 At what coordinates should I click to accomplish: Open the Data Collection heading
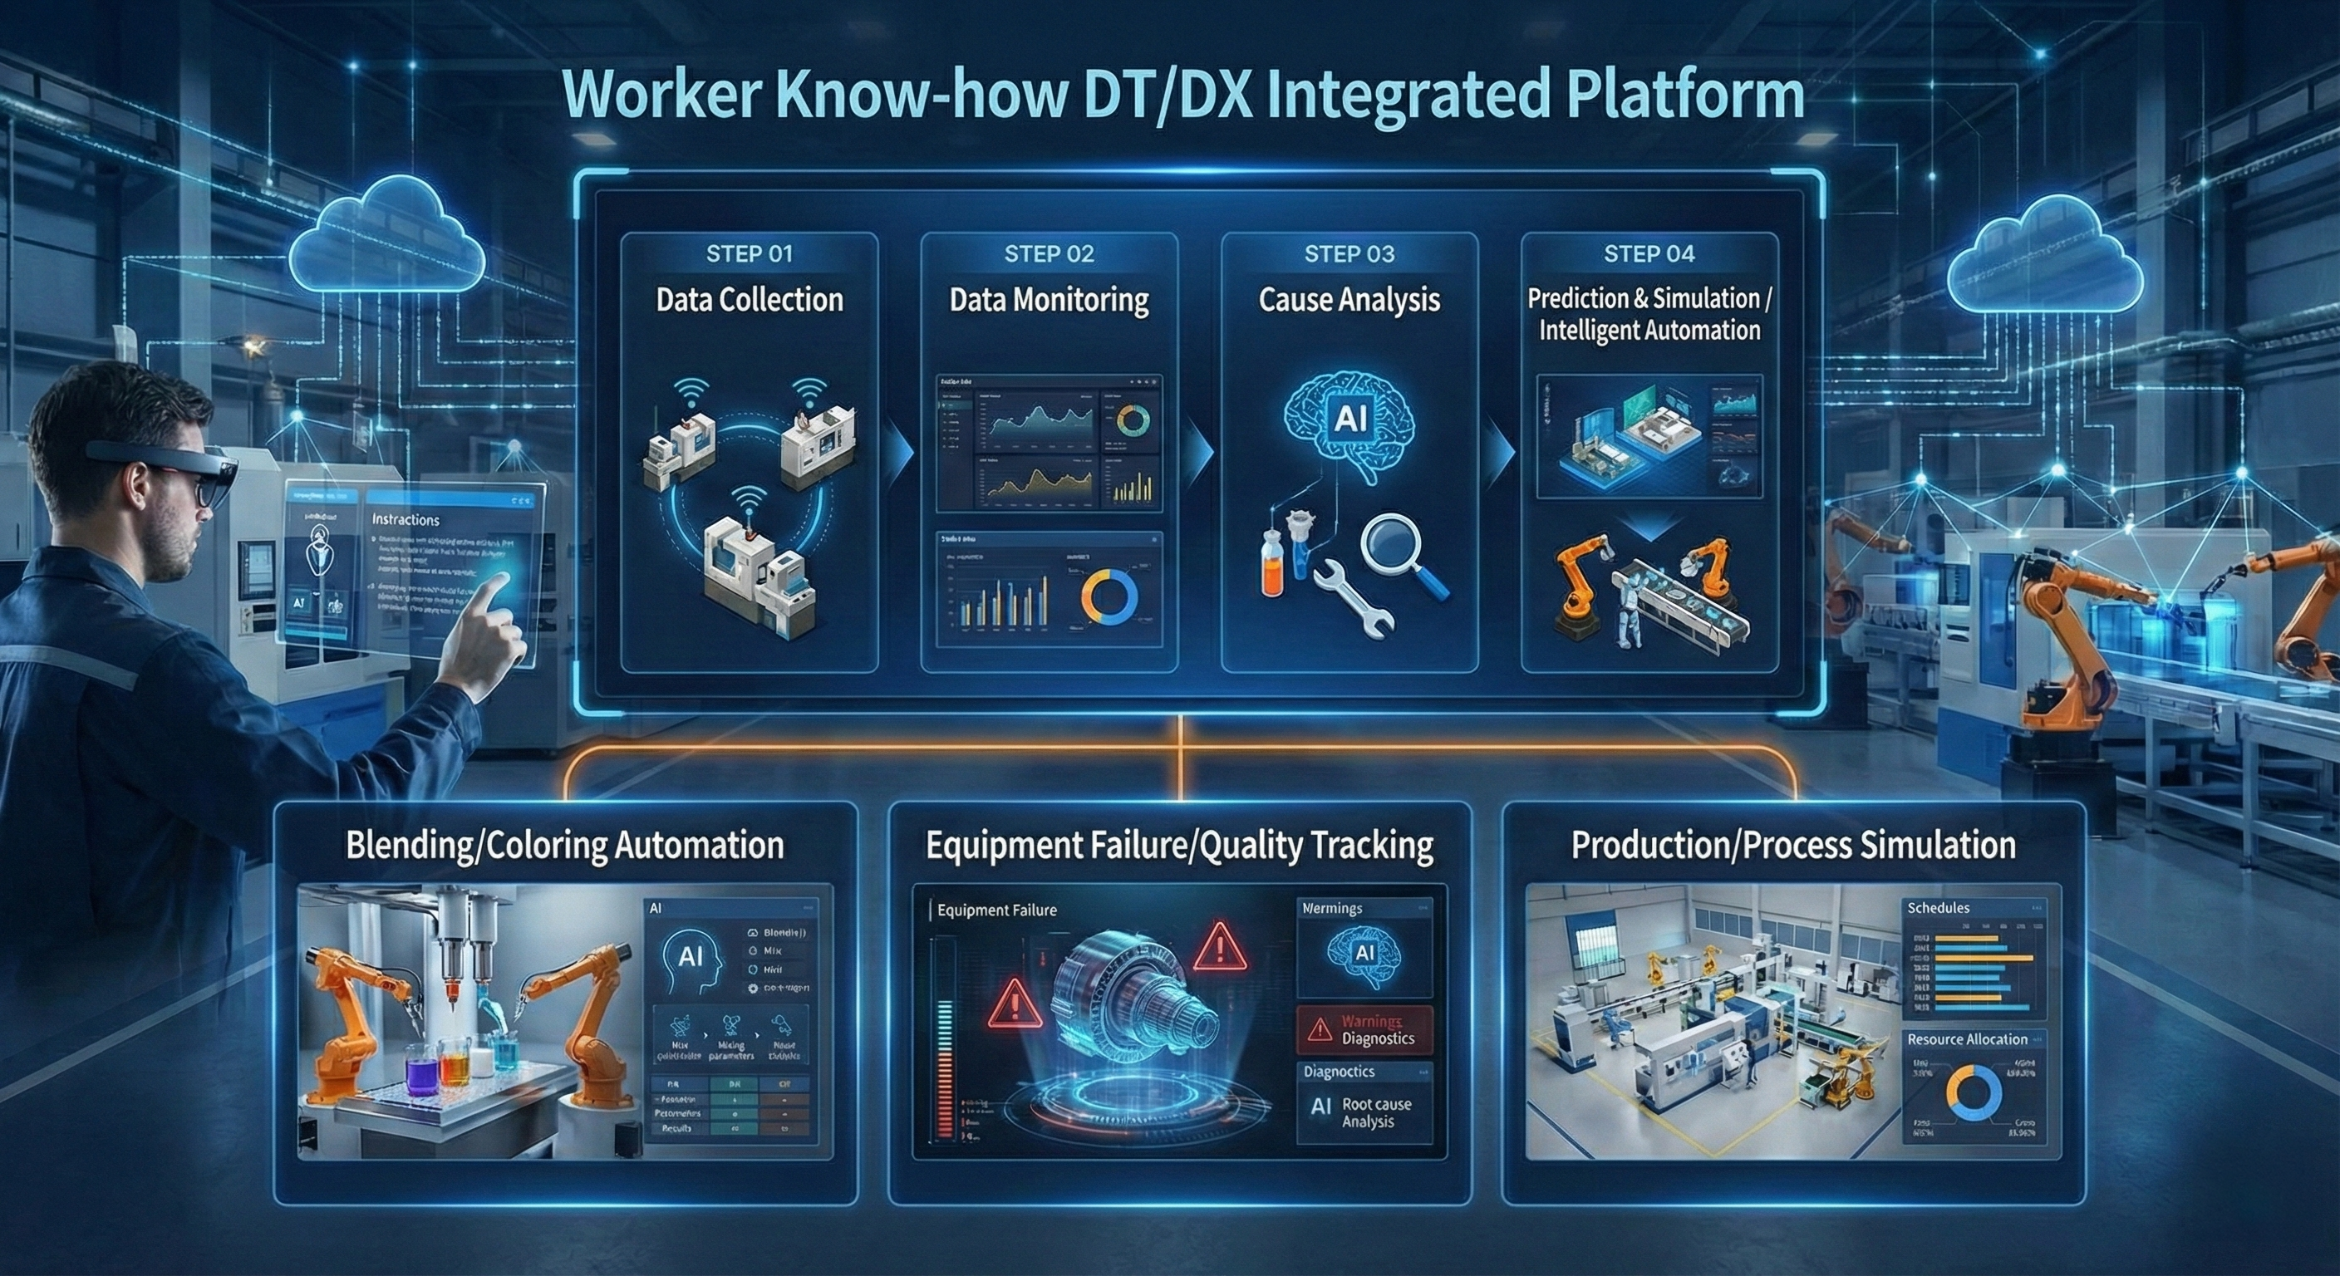point(750,300)
